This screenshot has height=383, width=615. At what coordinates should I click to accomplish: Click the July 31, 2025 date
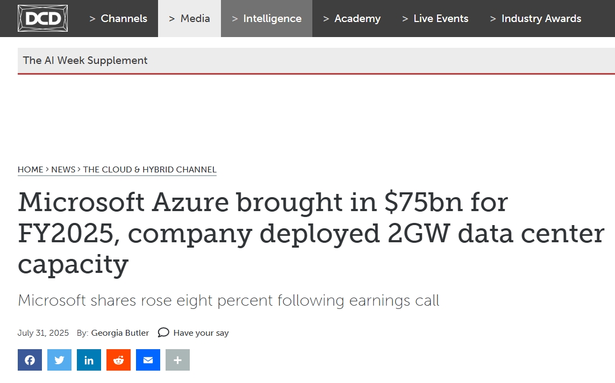coord(43,333)
